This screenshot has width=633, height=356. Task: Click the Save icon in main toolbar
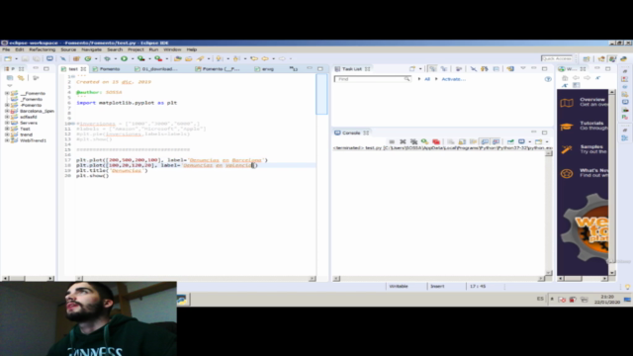coord(25,59)
